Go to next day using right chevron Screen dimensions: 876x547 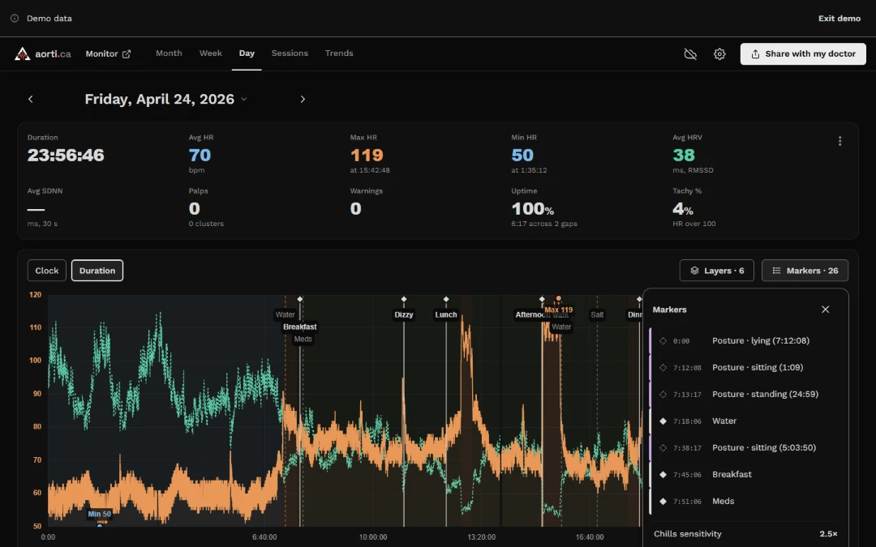pos(303,99)
